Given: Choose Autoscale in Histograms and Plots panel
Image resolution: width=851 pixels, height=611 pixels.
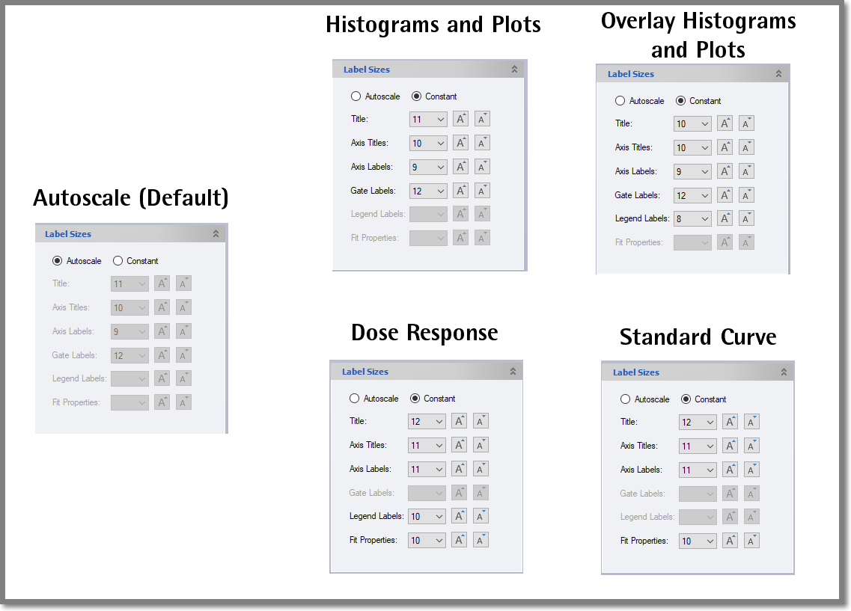Looking at the screenshot, I should [x=356, y=96].
